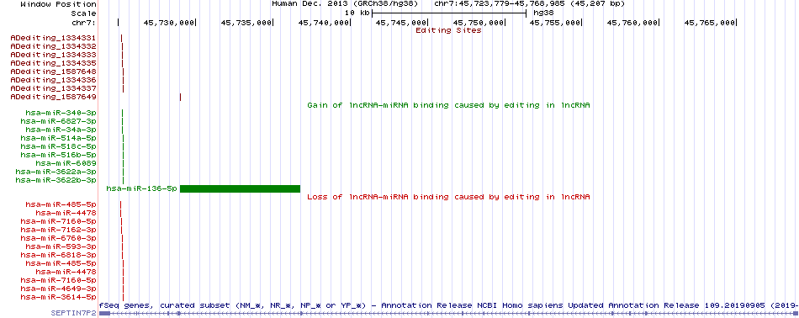
Task: Select the hsa-miR-34a-3p gain item
Action: click(123, 130)
